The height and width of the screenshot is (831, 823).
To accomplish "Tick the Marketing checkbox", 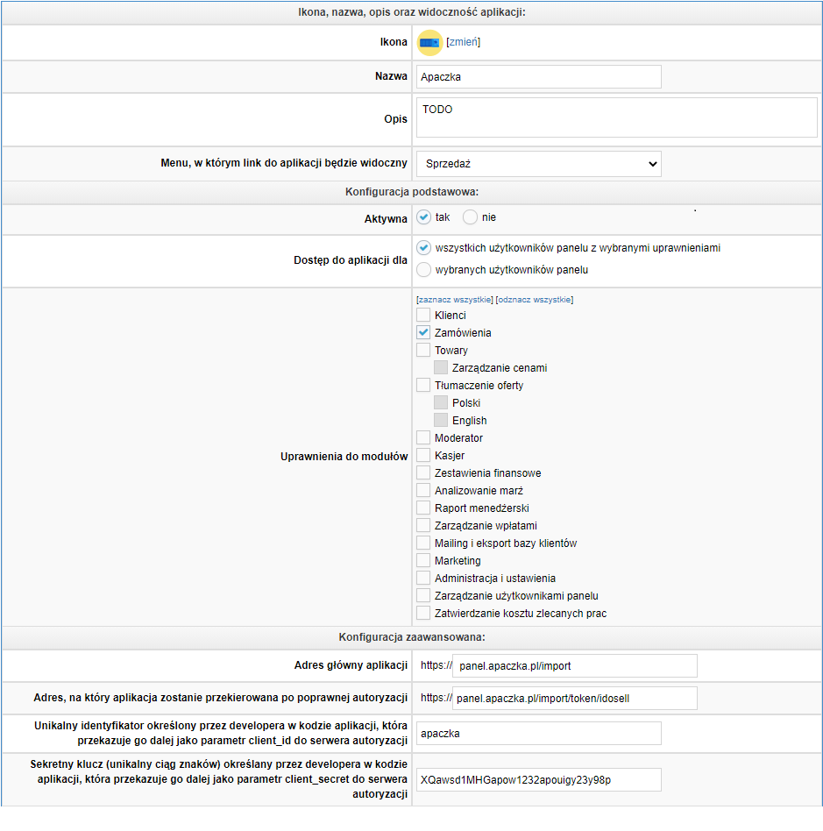I will (423, 561).
